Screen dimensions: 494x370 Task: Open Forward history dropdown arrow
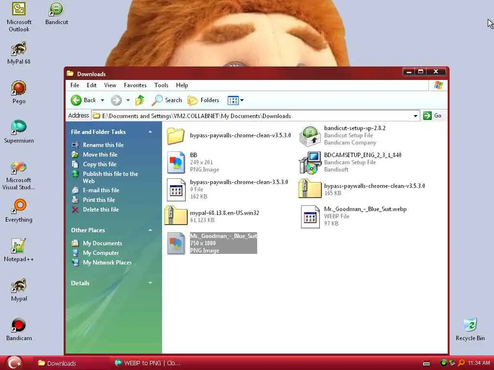[x=128, y=100]
